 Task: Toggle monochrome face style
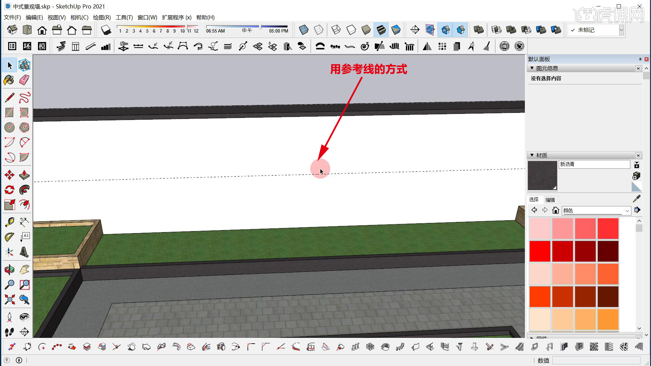tap(396, 30)
